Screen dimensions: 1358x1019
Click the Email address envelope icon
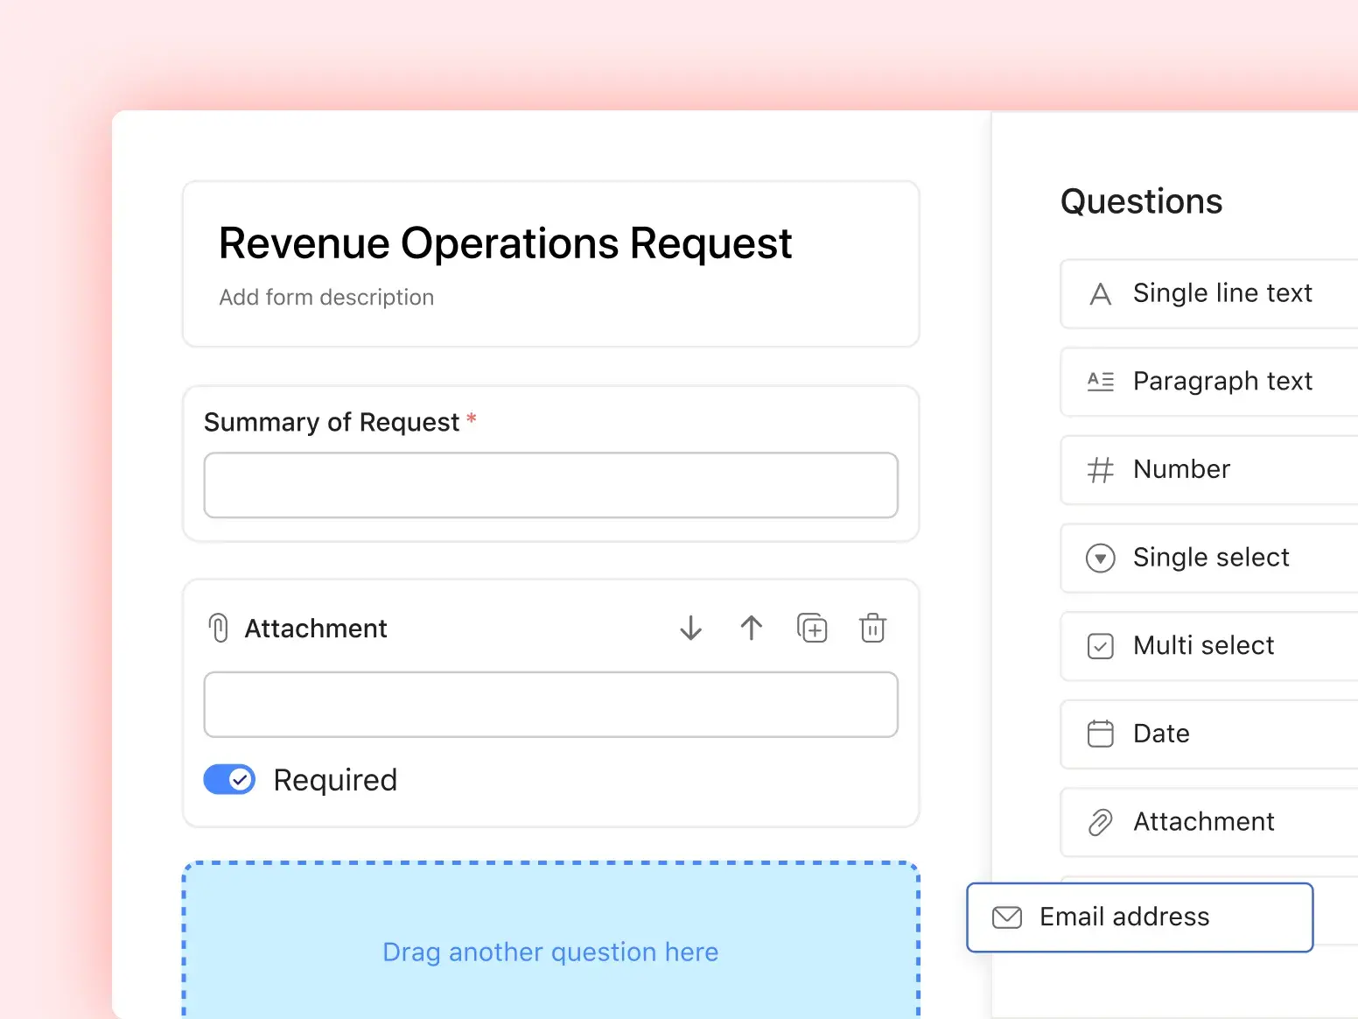[1007, 917]
